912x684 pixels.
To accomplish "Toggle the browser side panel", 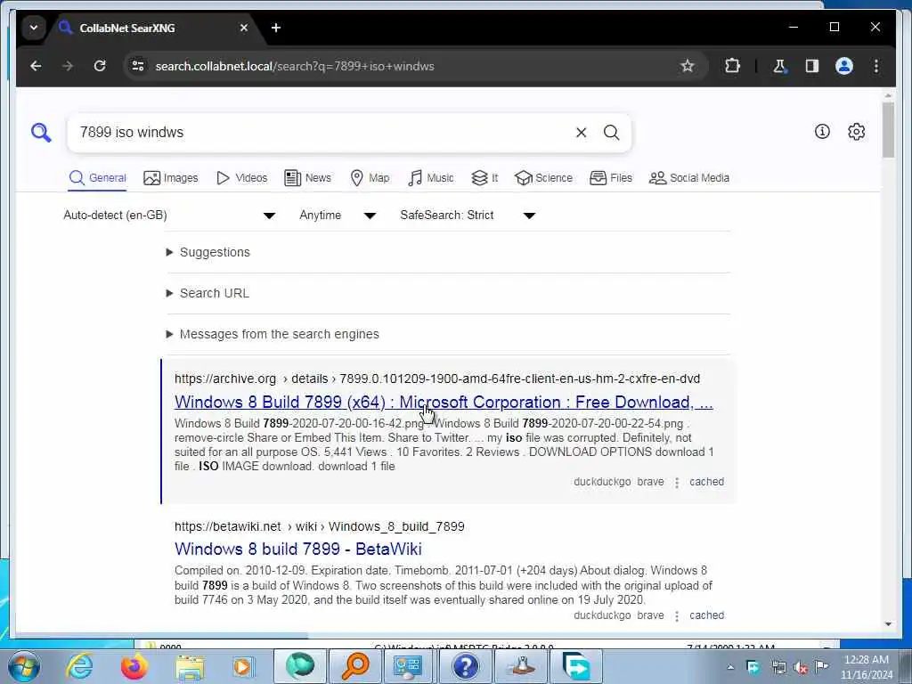I will [812, 66].
